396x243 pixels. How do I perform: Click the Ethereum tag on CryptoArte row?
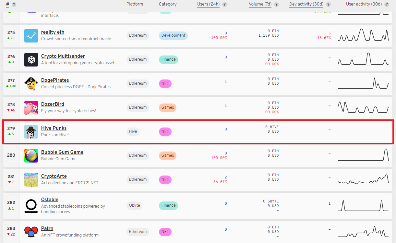tap(138, 179)
